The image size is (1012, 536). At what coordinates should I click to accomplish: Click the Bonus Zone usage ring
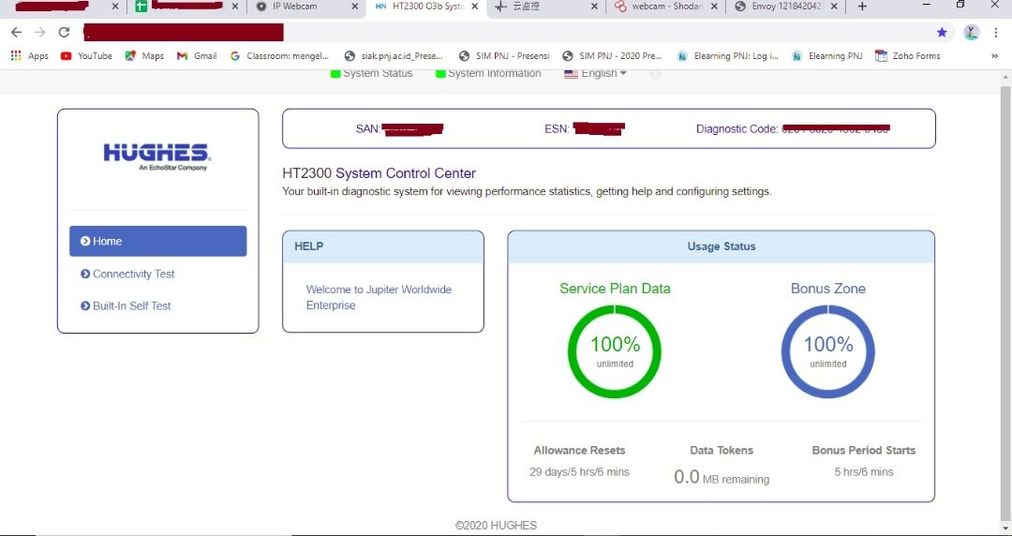[x=828, y=351]
